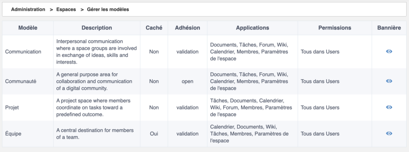Viewport: 409px width, 152px height.
Task: Select the Équipe template name
Action: tap(13, 134)
